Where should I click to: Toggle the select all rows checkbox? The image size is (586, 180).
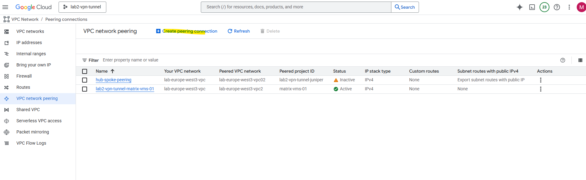click(85, 71)
